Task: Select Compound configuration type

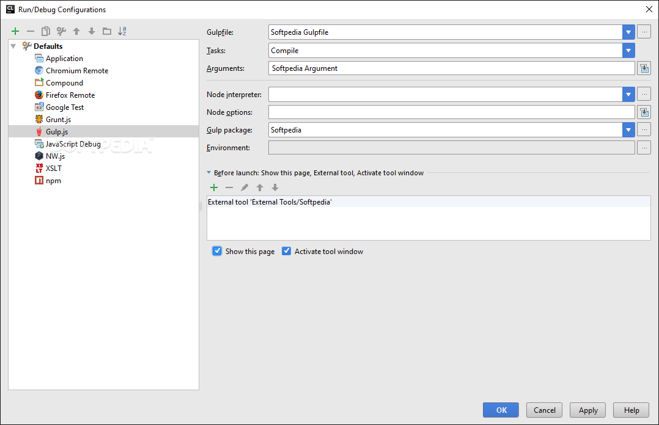Action: 64,82
